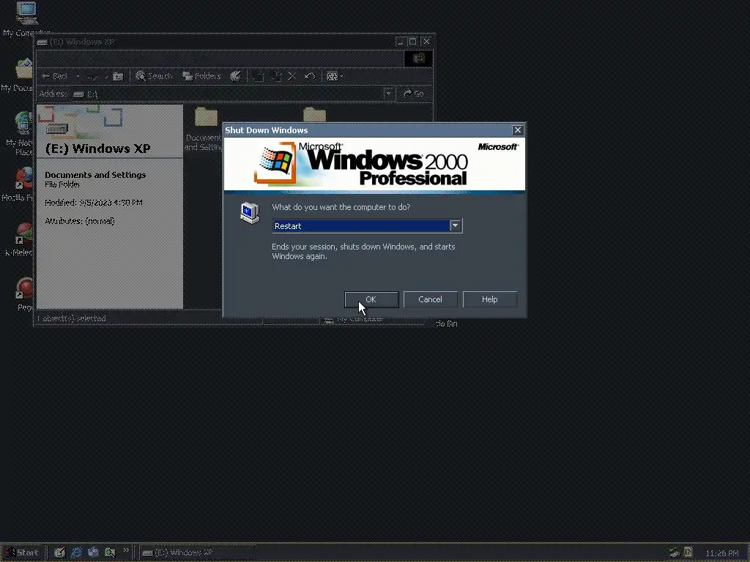Cancel the Shut Down Windows dialog
The image size is (750, 562).
pos(430,299)
